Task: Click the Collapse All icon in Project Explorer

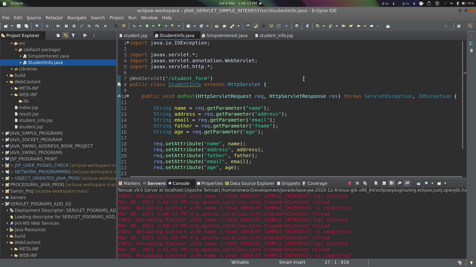Action: click(58, 36)
